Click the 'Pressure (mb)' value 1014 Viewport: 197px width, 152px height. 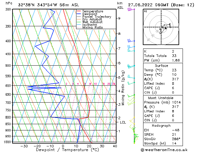[x=176, y=102]
